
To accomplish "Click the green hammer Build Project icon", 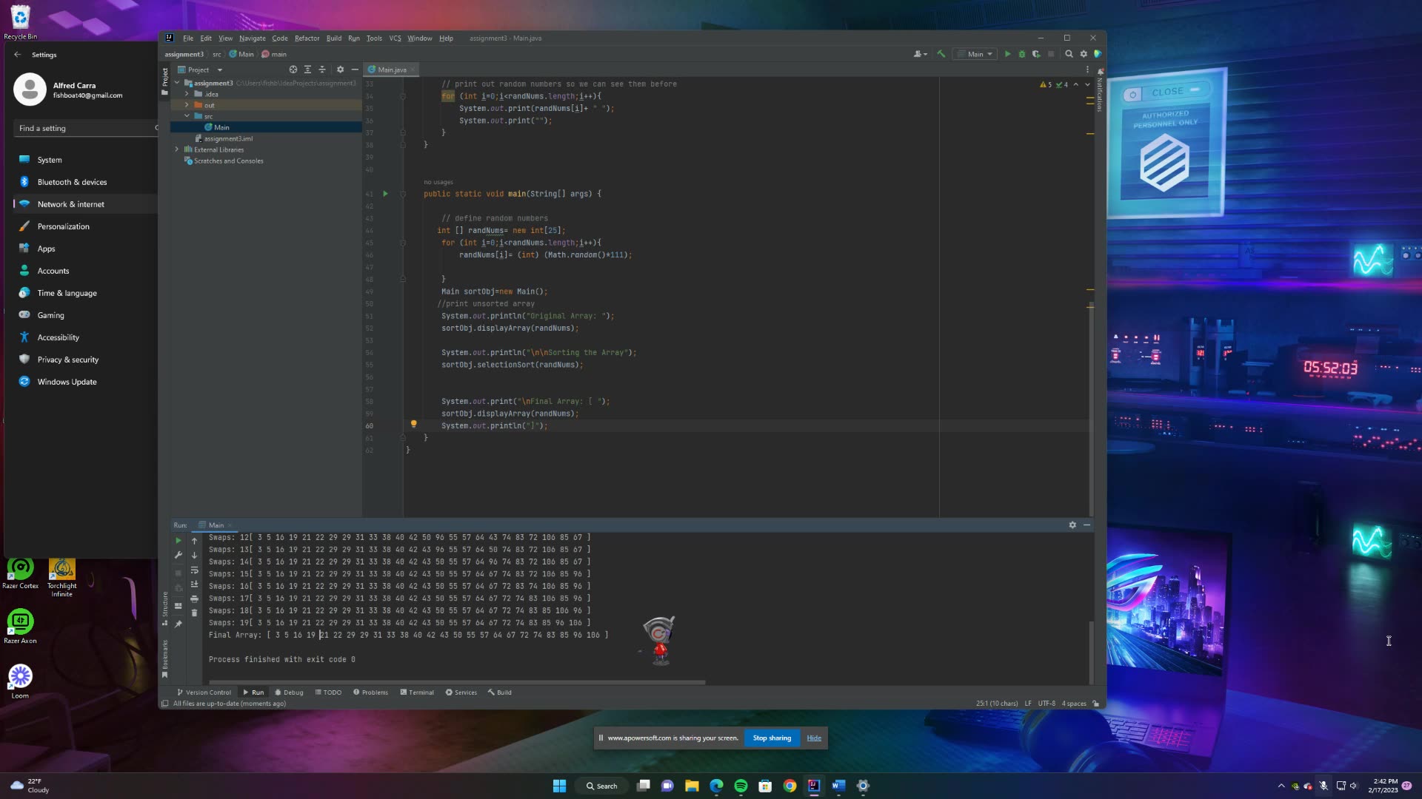I will click(x=941, y=54).
